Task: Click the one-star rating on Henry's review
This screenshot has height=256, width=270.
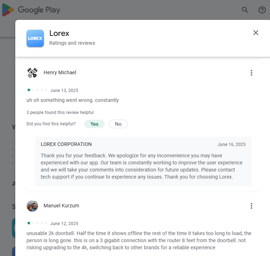Action: (x=37, y=90)
